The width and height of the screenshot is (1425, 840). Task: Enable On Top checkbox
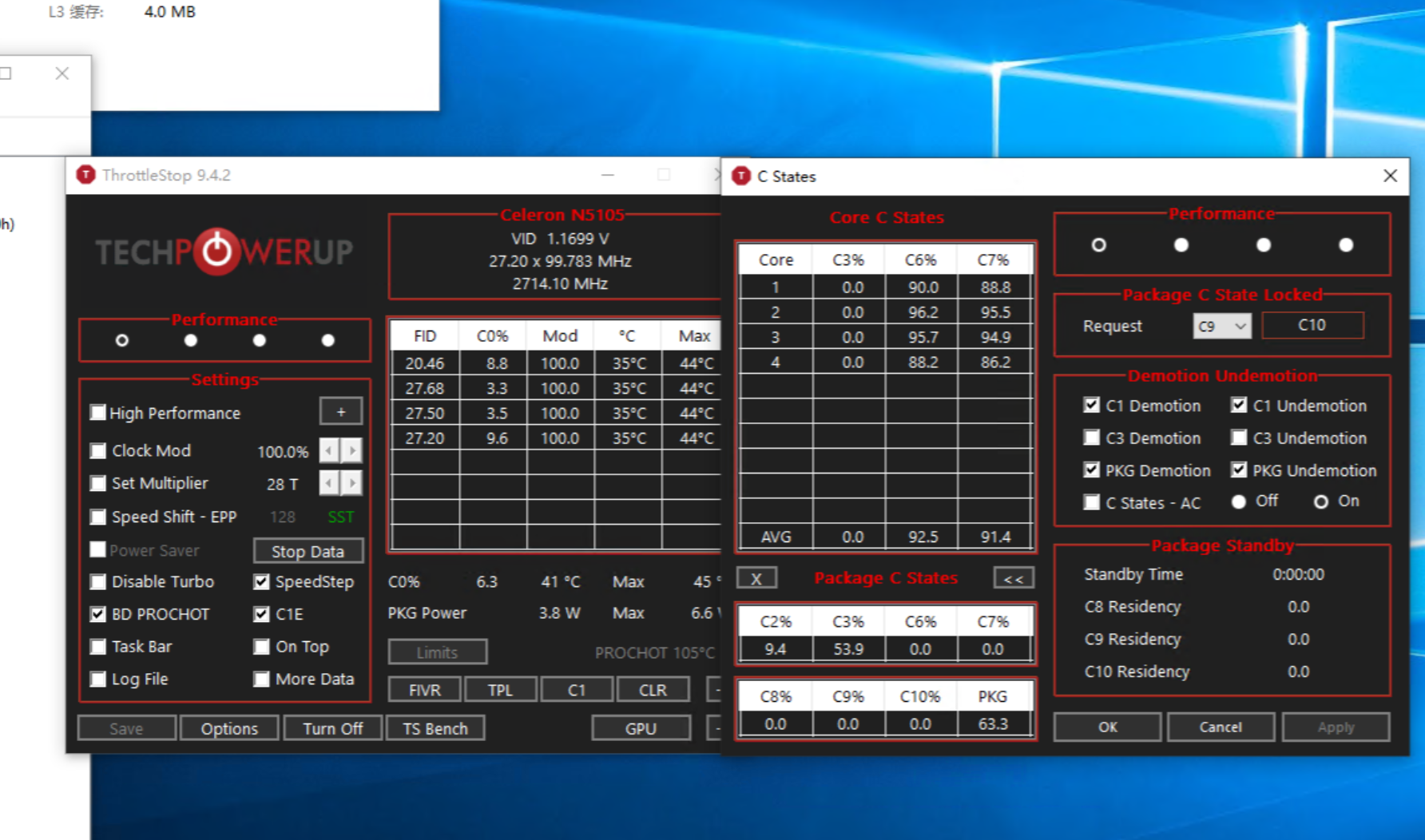pyautogui.click(x=261, y=646)
